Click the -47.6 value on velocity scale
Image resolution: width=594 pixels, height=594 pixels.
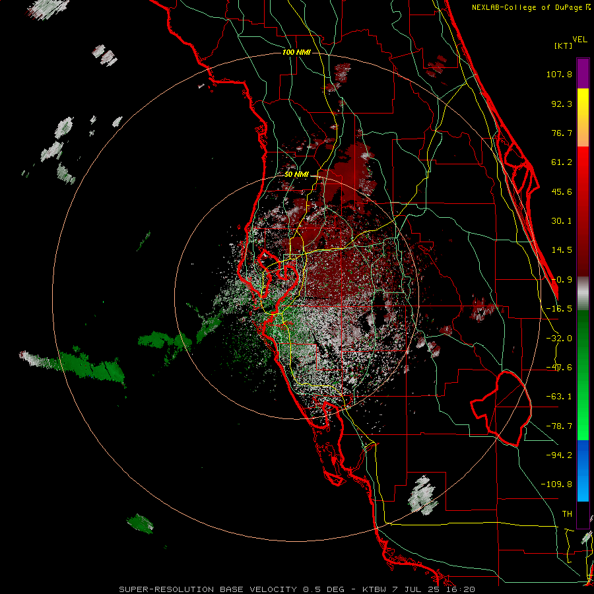click(559, 368)
